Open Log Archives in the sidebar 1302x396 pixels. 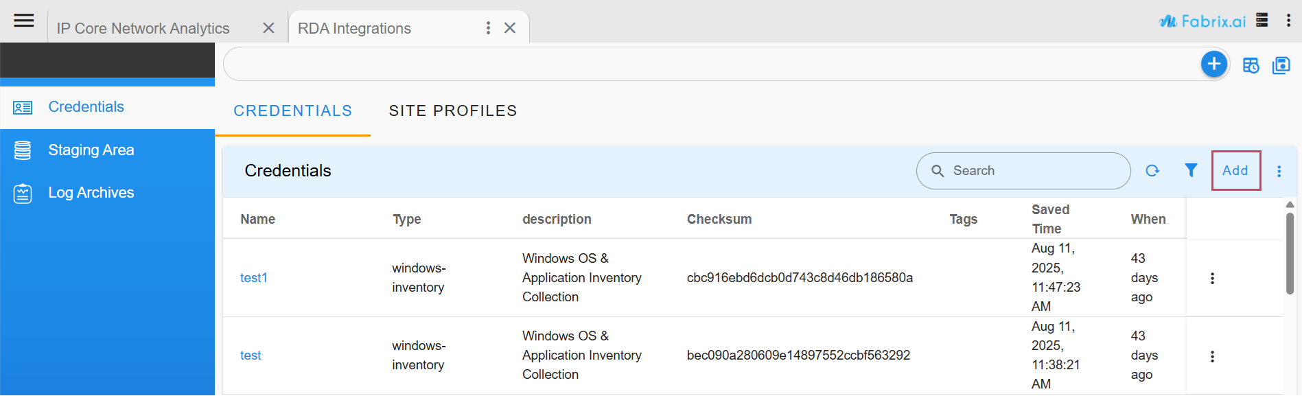click(x=107, y=193)
